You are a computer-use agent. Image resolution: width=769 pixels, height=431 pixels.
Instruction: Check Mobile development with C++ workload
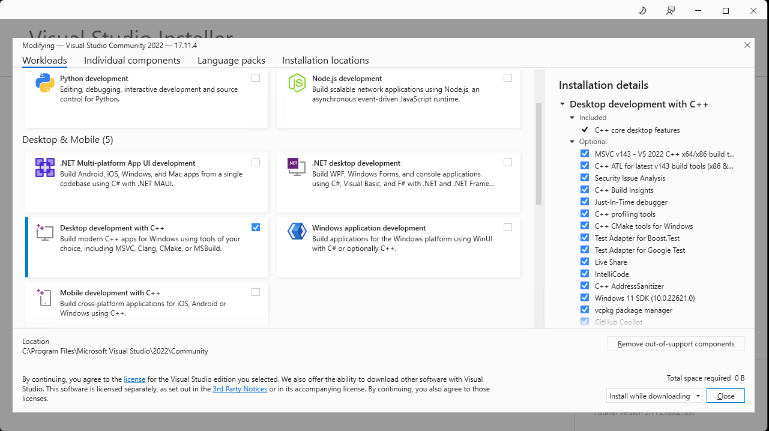pos(256,292)
